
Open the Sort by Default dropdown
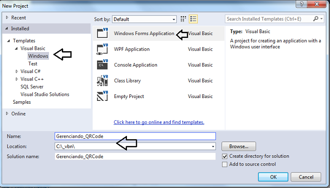coord(145,19)
